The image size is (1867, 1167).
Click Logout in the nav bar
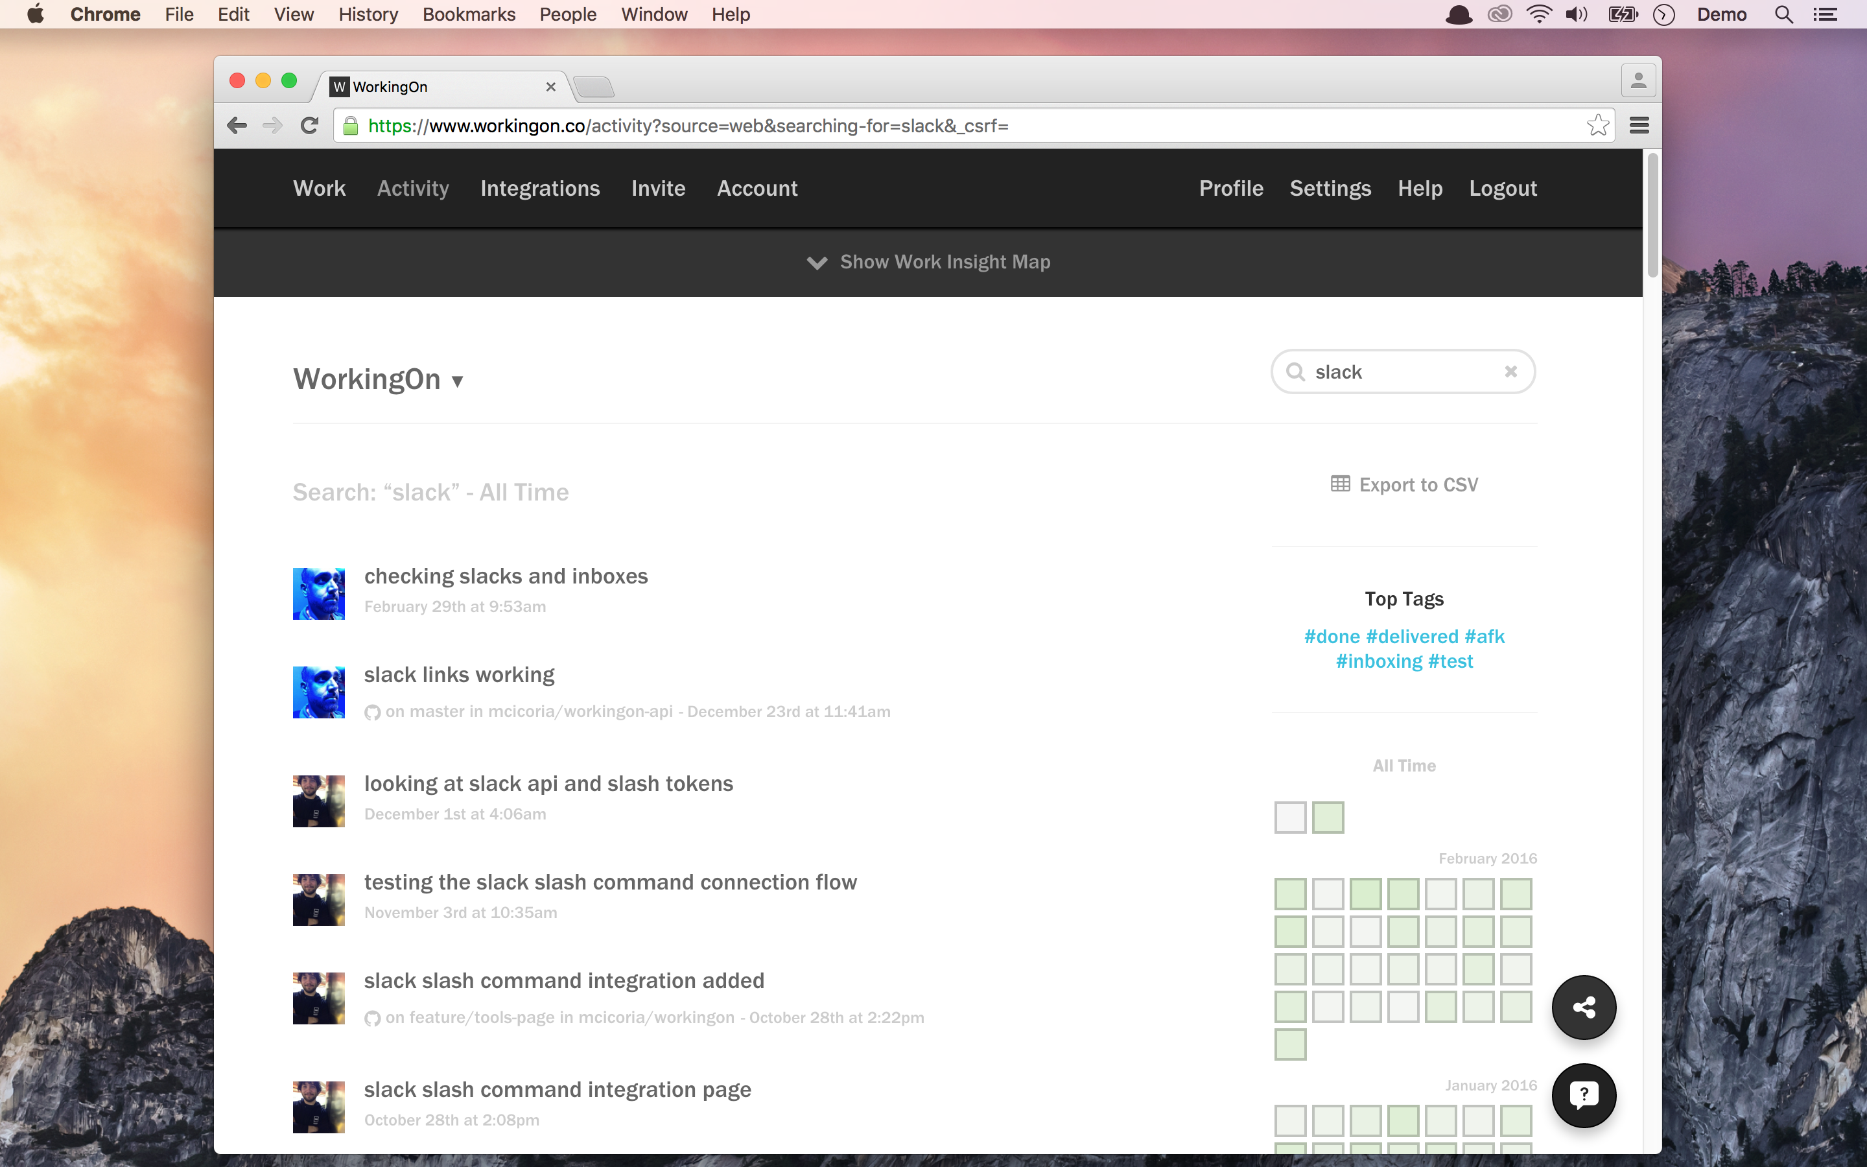tap(1503, 188)
